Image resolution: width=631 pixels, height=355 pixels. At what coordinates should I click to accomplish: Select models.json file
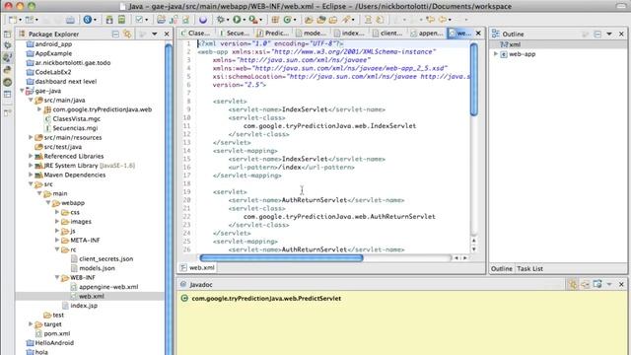click(x=97, y=268)
